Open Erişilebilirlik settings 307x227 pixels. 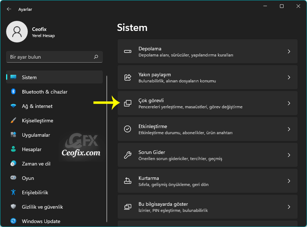pos(35,193)
